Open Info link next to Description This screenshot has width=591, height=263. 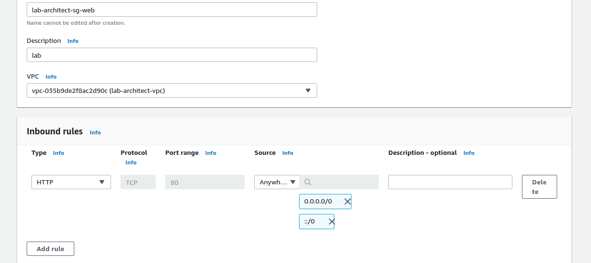(x=73, y=41)
